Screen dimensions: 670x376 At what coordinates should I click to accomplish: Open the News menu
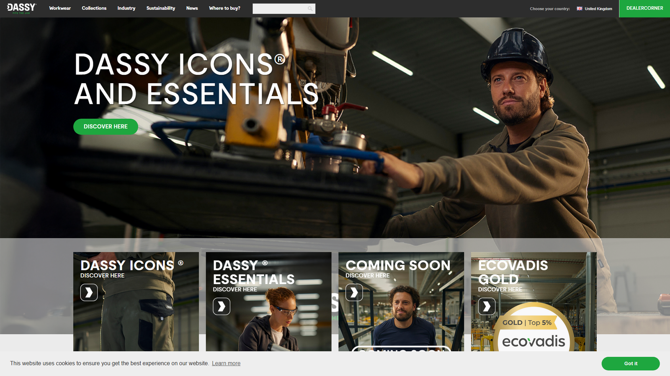point(192,8)
